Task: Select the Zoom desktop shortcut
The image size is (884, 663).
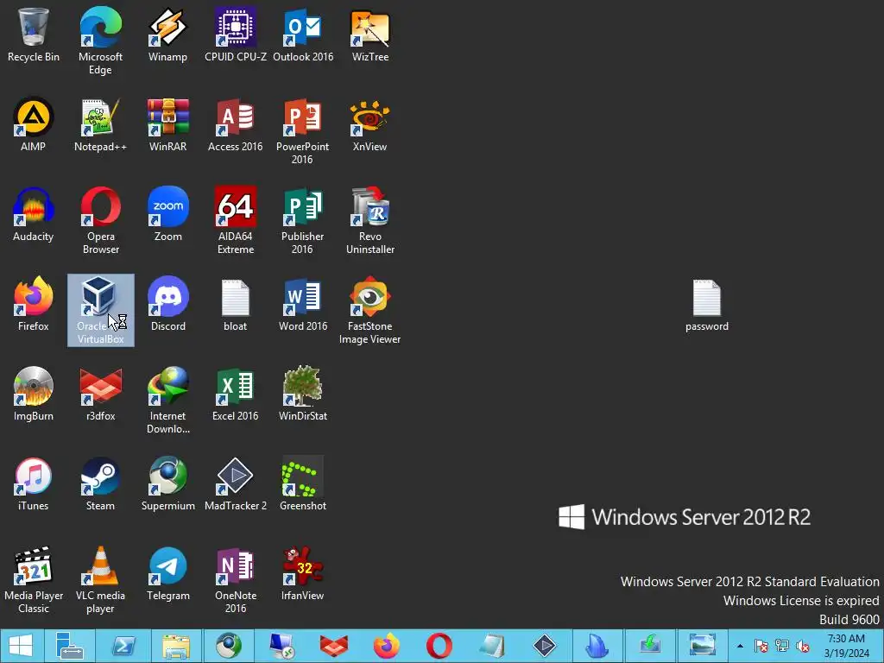Action: click(x=167, y=214)
